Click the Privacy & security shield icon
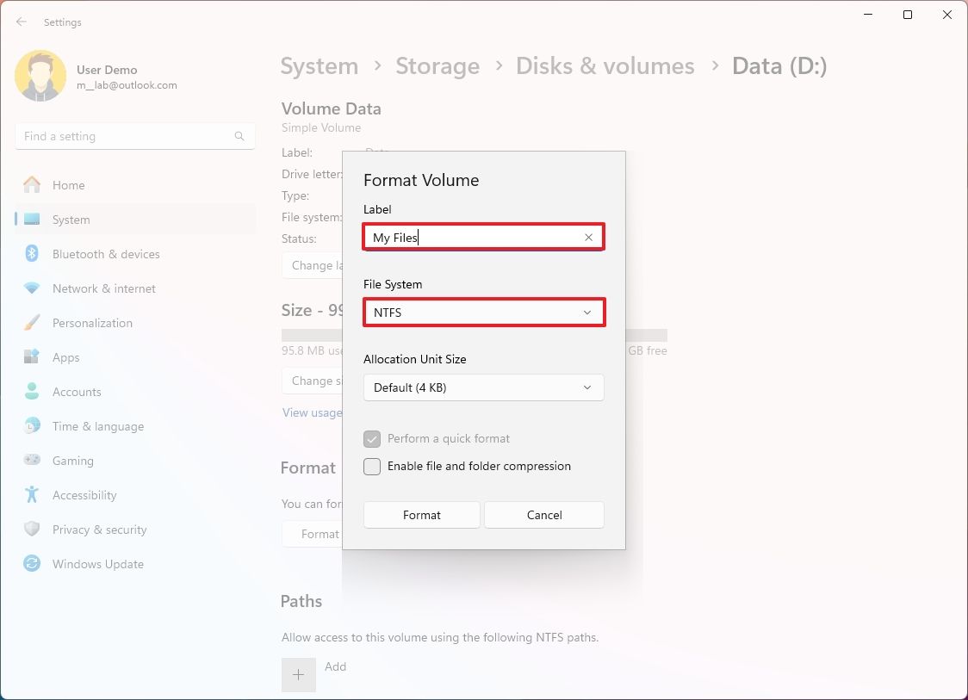This screenshot has height=700, width=968. 32,530
